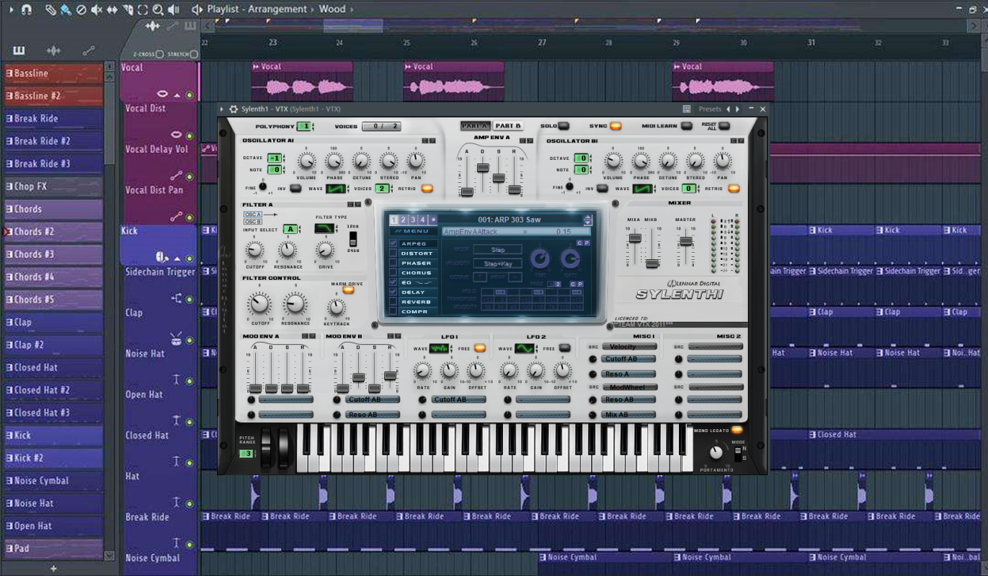Select the Delete tool in playlist toolbar
The width and height of the screenshot is (988, 576).
point(81,9)
